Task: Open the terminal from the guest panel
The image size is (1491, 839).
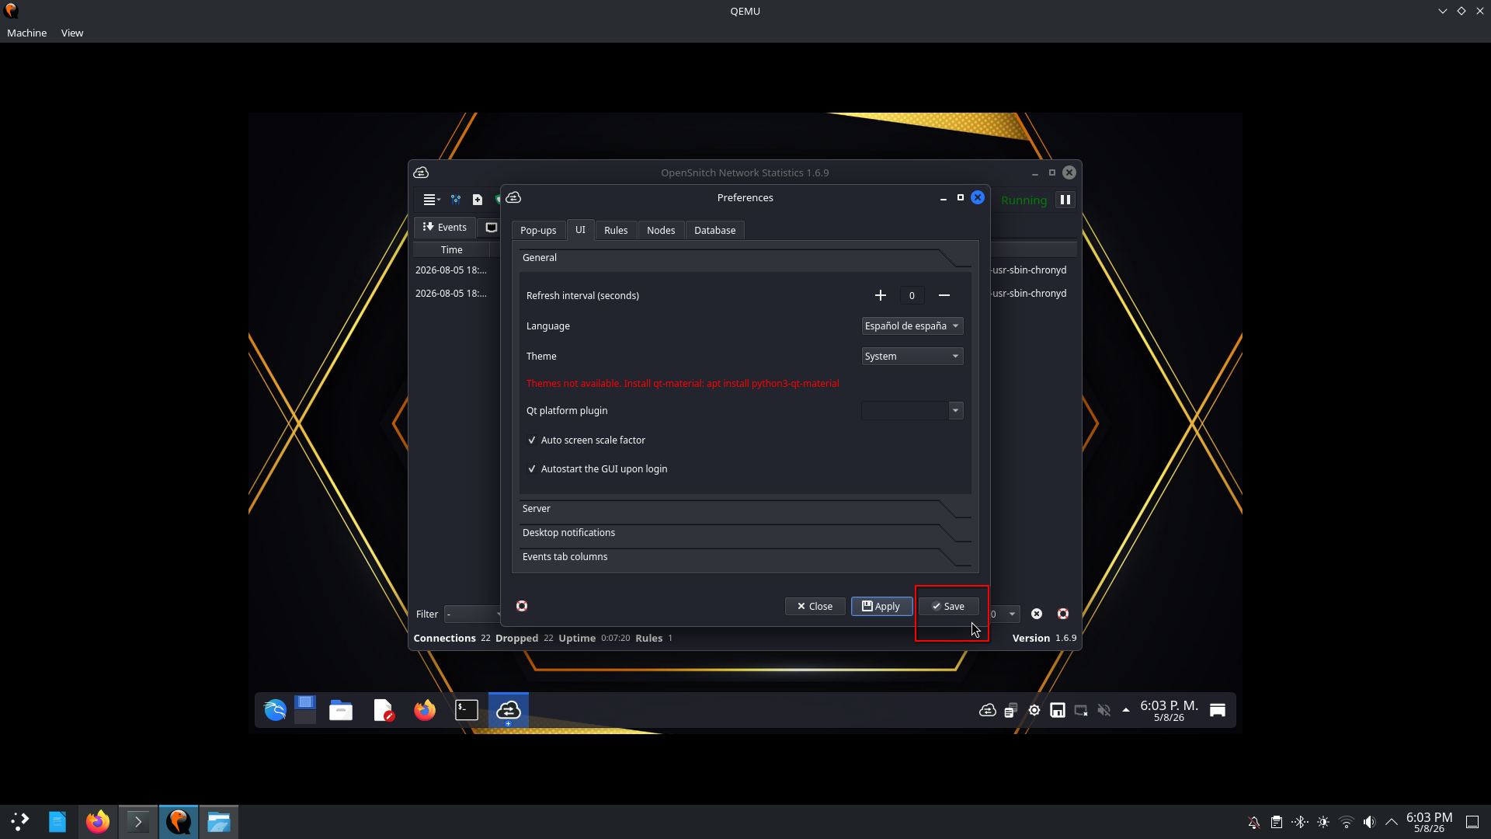Action: coord(467,710)
